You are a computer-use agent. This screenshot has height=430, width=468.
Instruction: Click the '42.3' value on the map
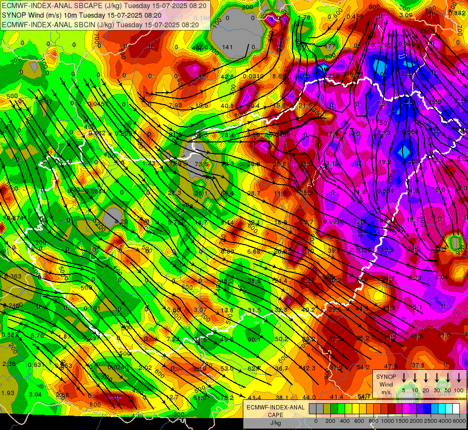pos(309,368)
